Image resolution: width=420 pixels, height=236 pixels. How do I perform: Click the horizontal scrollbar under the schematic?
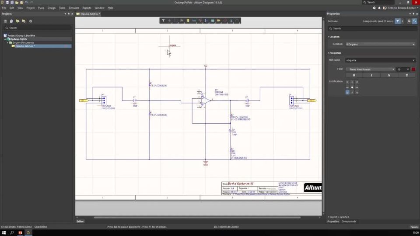coord(197,218)
